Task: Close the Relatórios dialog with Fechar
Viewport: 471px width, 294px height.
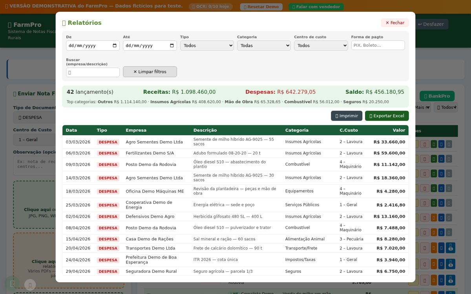Action: [x=395, y=23]
